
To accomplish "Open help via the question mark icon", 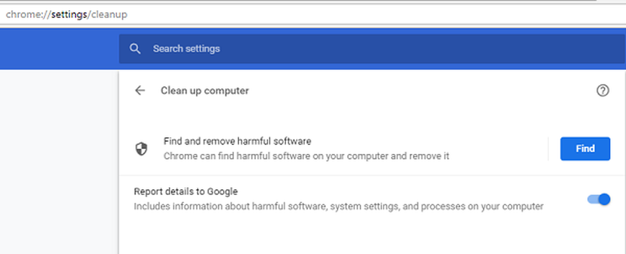I will (x=602, y=91).
